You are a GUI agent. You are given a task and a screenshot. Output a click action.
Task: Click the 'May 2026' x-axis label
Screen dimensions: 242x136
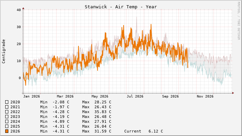(x=100, y=96)
